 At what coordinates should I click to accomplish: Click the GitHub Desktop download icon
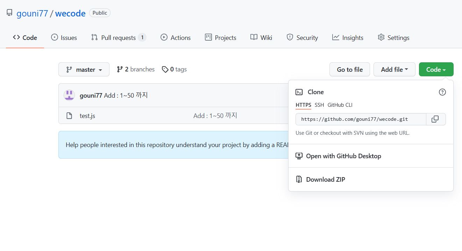pos(299,156)
